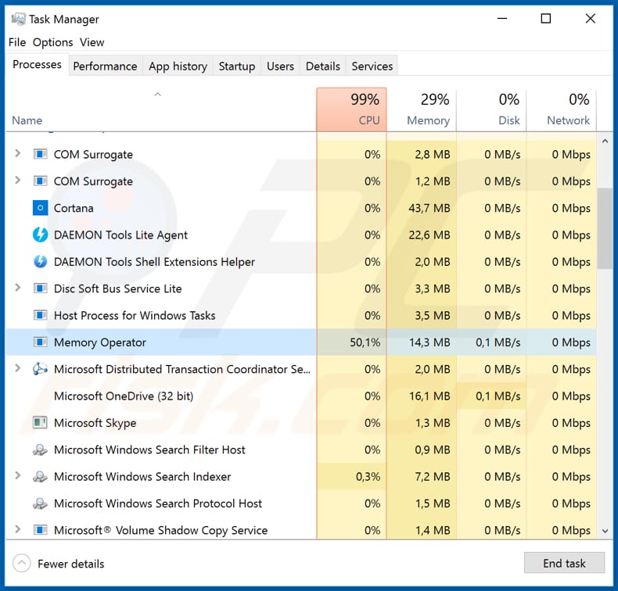
Task: Click the End task button
Action: click(564, 563)
